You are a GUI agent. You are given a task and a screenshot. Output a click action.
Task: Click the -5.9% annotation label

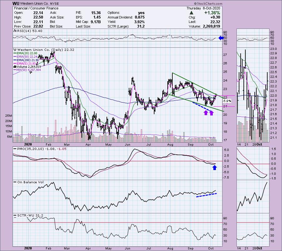227,101
